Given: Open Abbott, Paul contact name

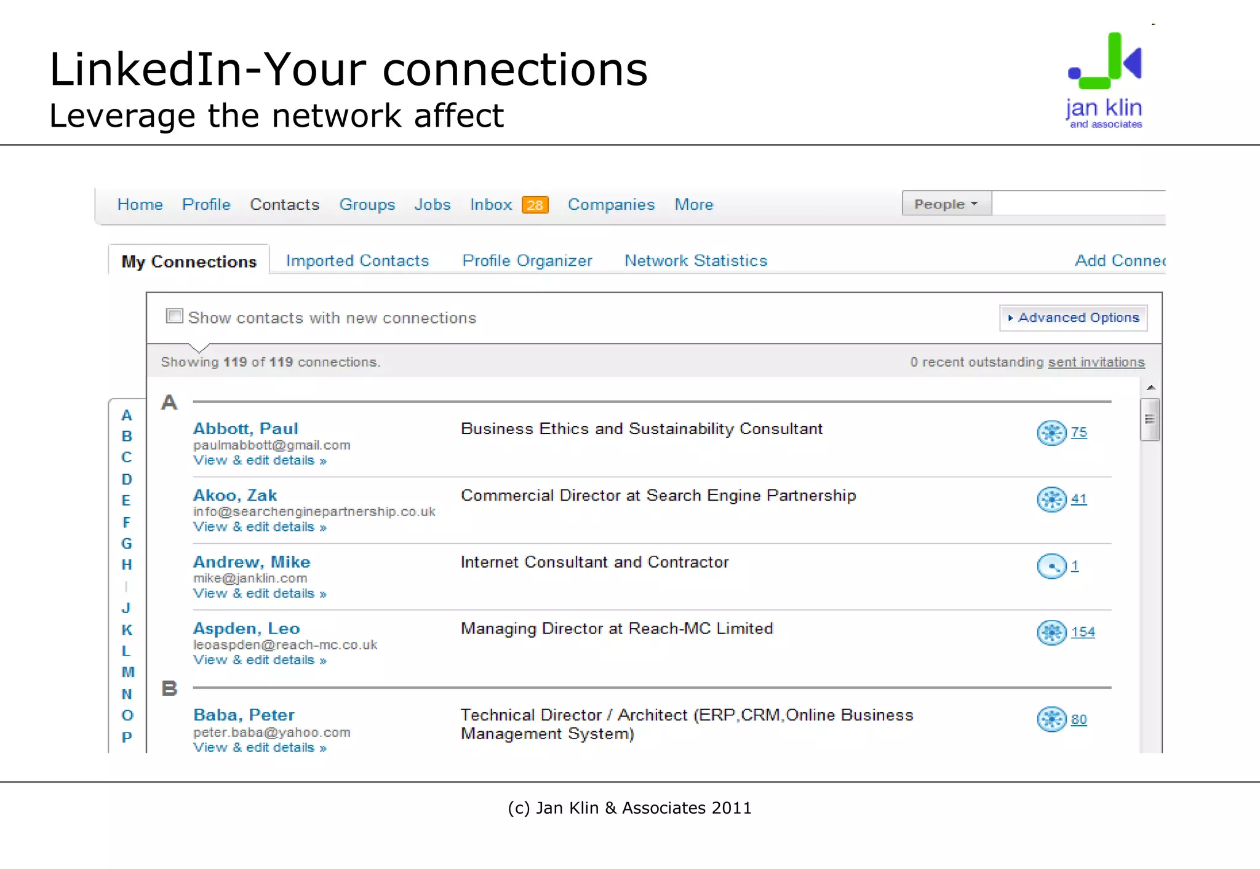Looking at the screenshot, I should [245, 429].
